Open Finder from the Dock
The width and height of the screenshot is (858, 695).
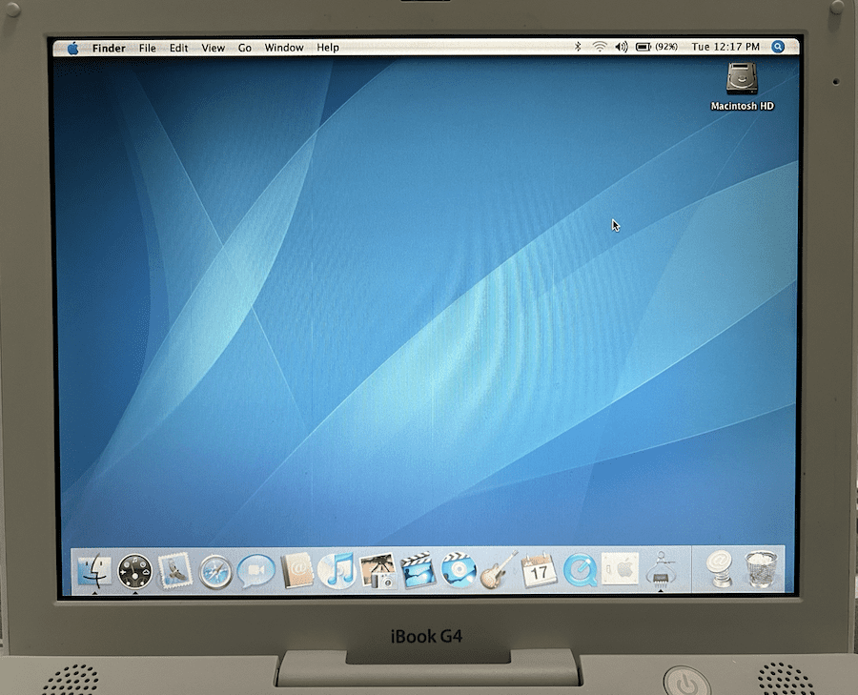point(94,571)
